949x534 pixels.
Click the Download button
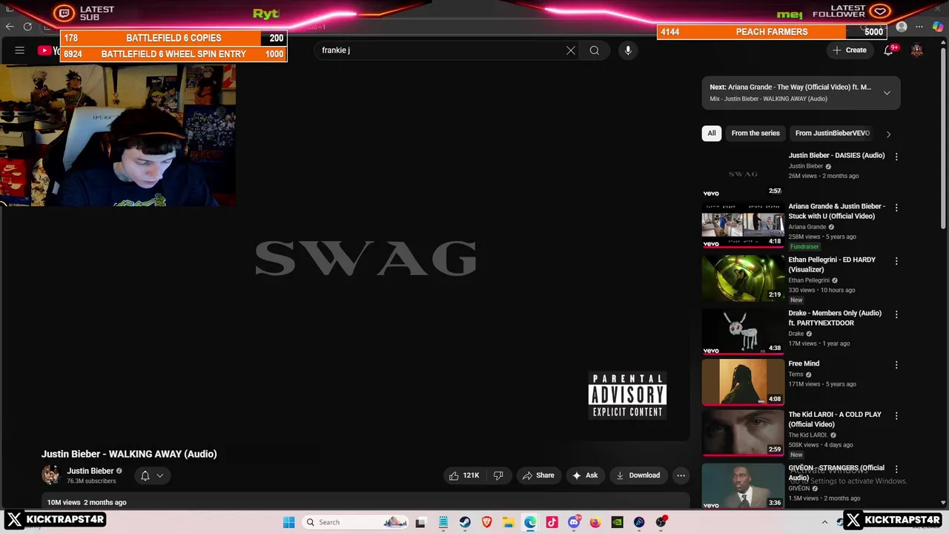638,475
